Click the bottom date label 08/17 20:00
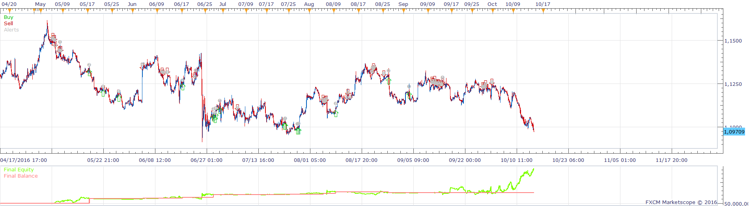 pos(362,160)
